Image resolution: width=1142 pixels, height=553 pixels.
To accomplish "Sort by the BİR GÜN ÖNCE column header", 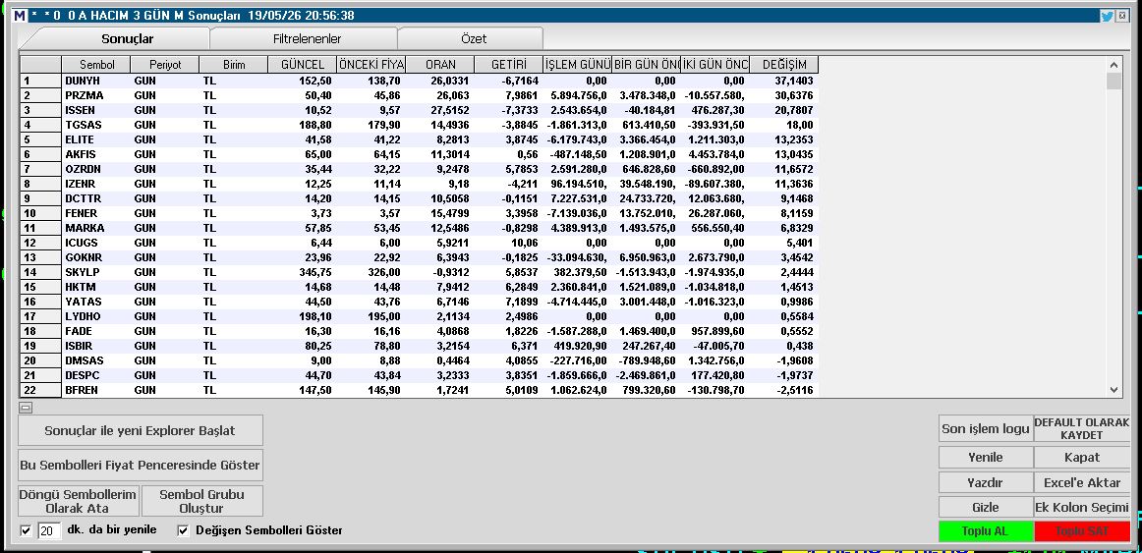I will (x=646, y=65).
